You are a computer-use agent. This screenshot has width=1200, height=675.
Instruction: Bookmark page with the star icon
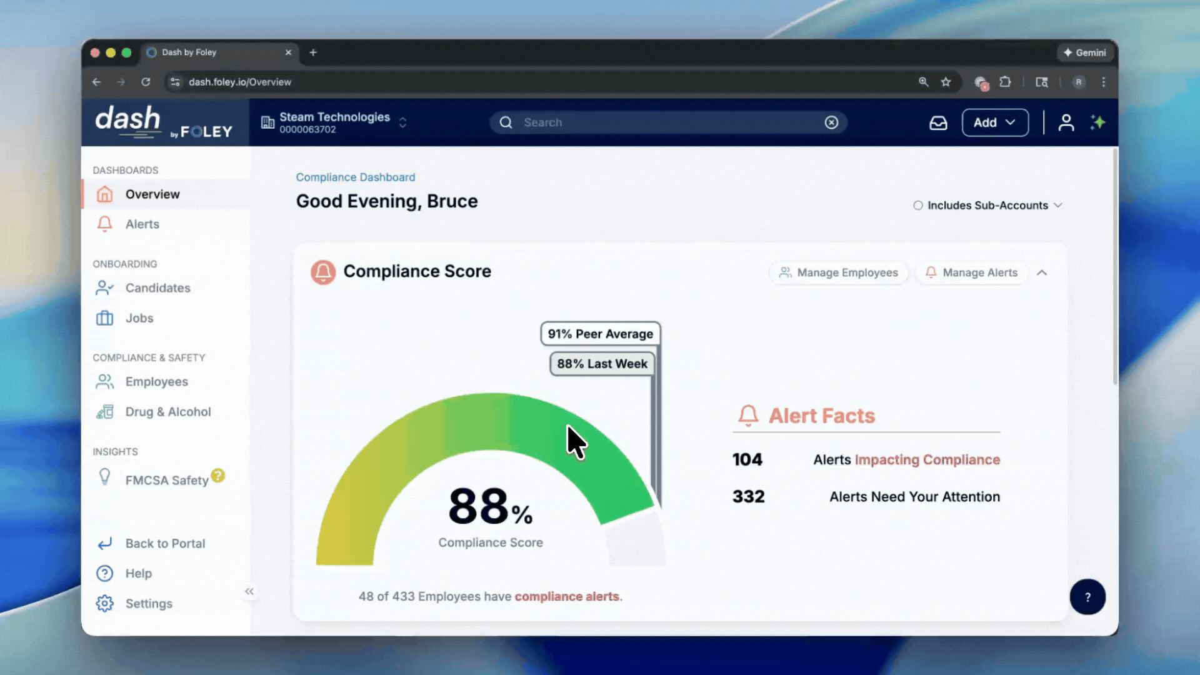[x=946, y=82]
